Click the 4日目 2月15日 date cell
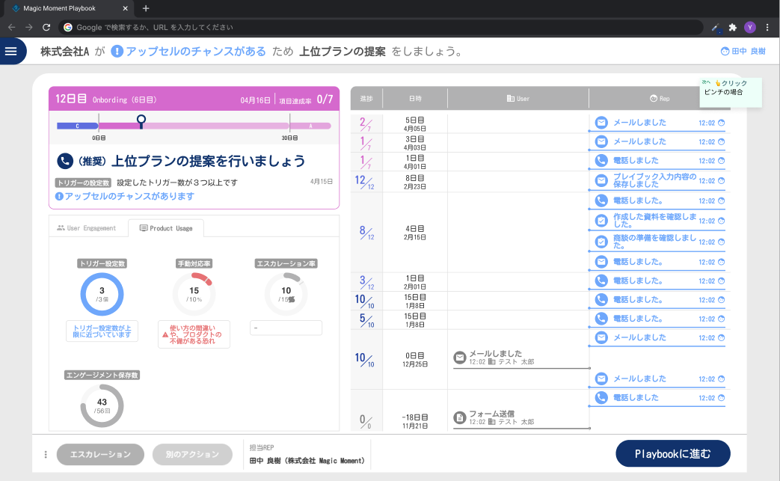This screenshot has width=780, height=481. click(x=415, y=233)
